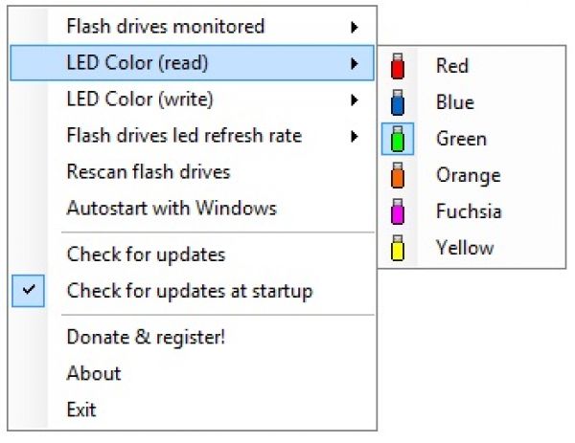This screenshot has width=575, height=443.
Task: Click the green flash drive icon
Action: [x=399, y=139]
